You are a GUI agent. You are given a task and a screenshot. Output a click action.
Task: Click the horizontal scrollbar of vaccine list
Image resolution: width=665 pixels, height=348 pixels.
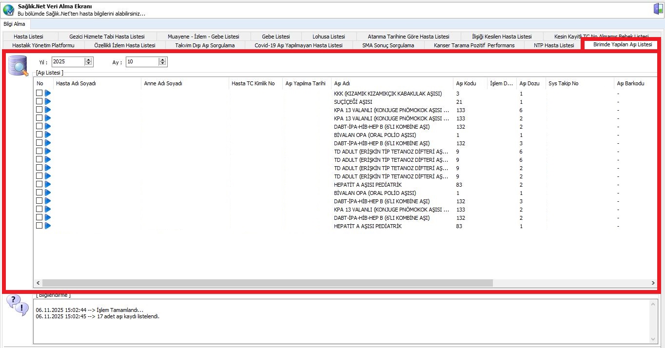(267, 283)
